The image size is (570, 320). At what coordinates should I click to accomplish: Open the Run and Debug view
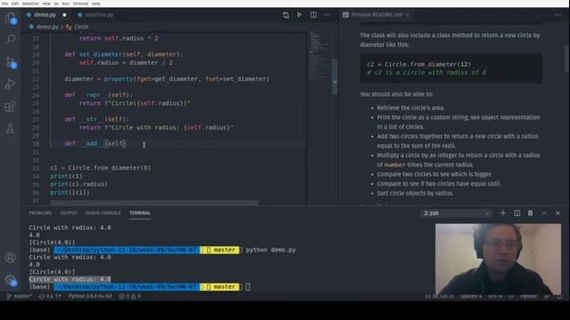click(x=10, y=84)
